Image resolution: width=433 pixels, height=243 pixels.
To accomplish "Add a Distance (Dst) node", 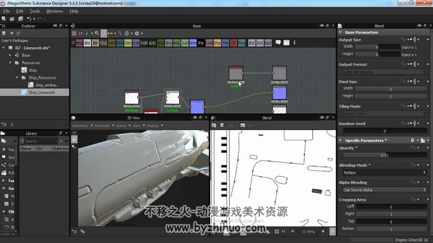I will pos(128,43).
